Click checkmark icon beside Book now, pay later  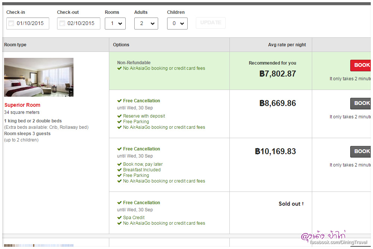(x=119, y=164)
